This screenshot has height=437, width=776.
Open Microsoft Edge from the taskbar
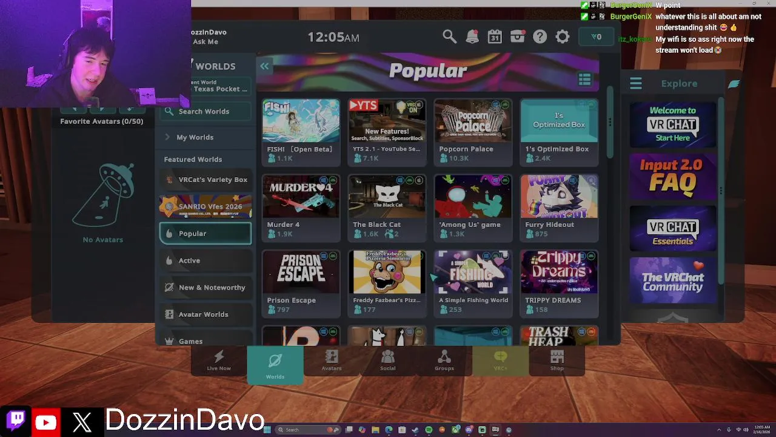click(x=389, y=430)
